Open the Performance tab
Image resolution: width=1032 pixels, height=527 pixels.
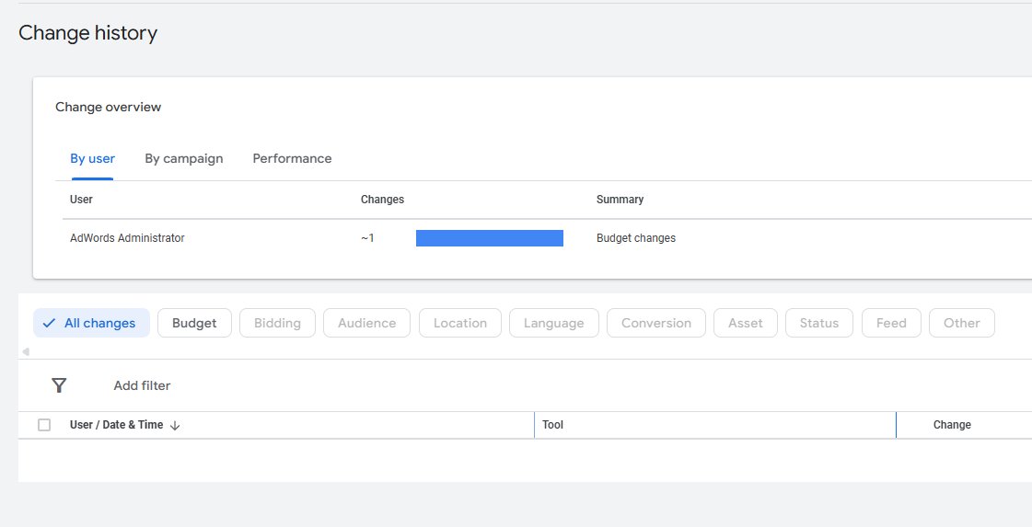coord(292,158)
